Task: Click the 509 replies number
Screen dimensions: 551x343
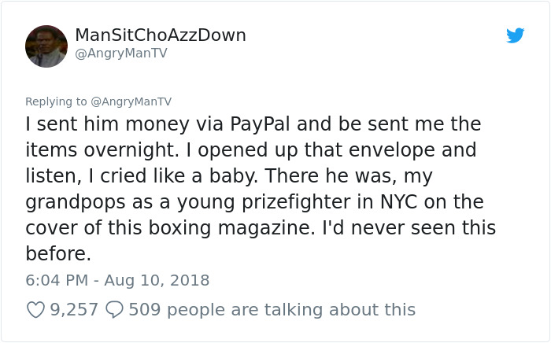Action: (144, 310)
